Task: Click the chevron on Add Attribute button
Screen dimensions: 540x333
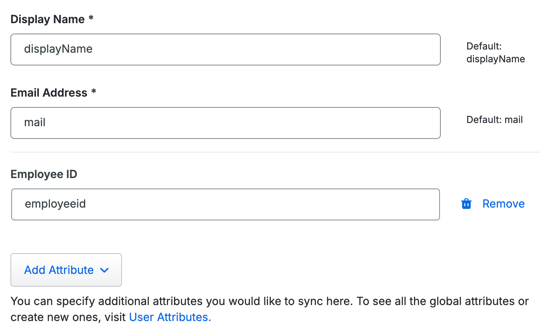Action: click(104, 270)
